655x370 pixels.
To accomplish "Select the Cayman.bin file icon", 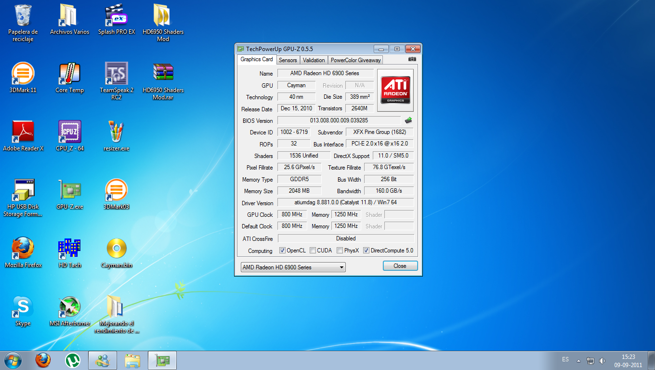I will [117, 252].
